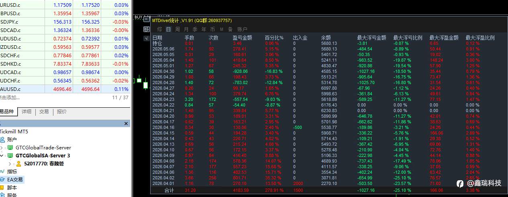
Task: Click the GTCGlobalSA-Server 3 server icon
Action: (x=10, y=156)
